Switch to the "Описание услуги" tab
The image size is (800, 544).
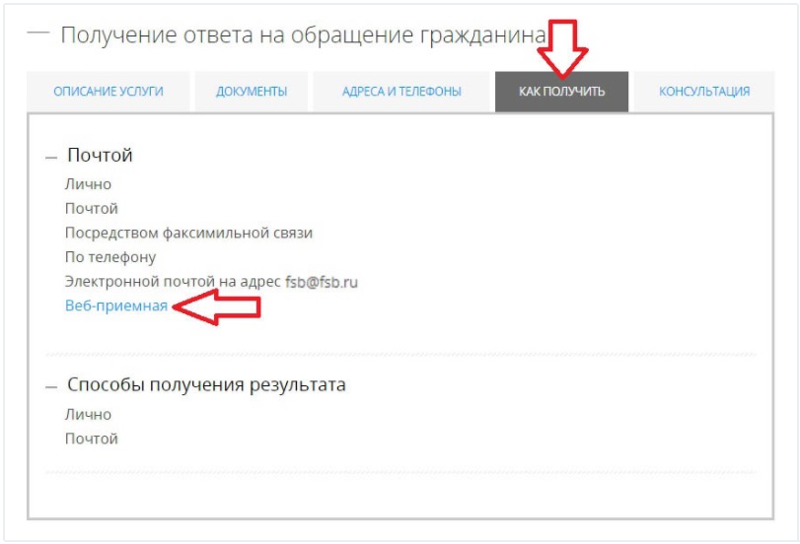point(109,92)
